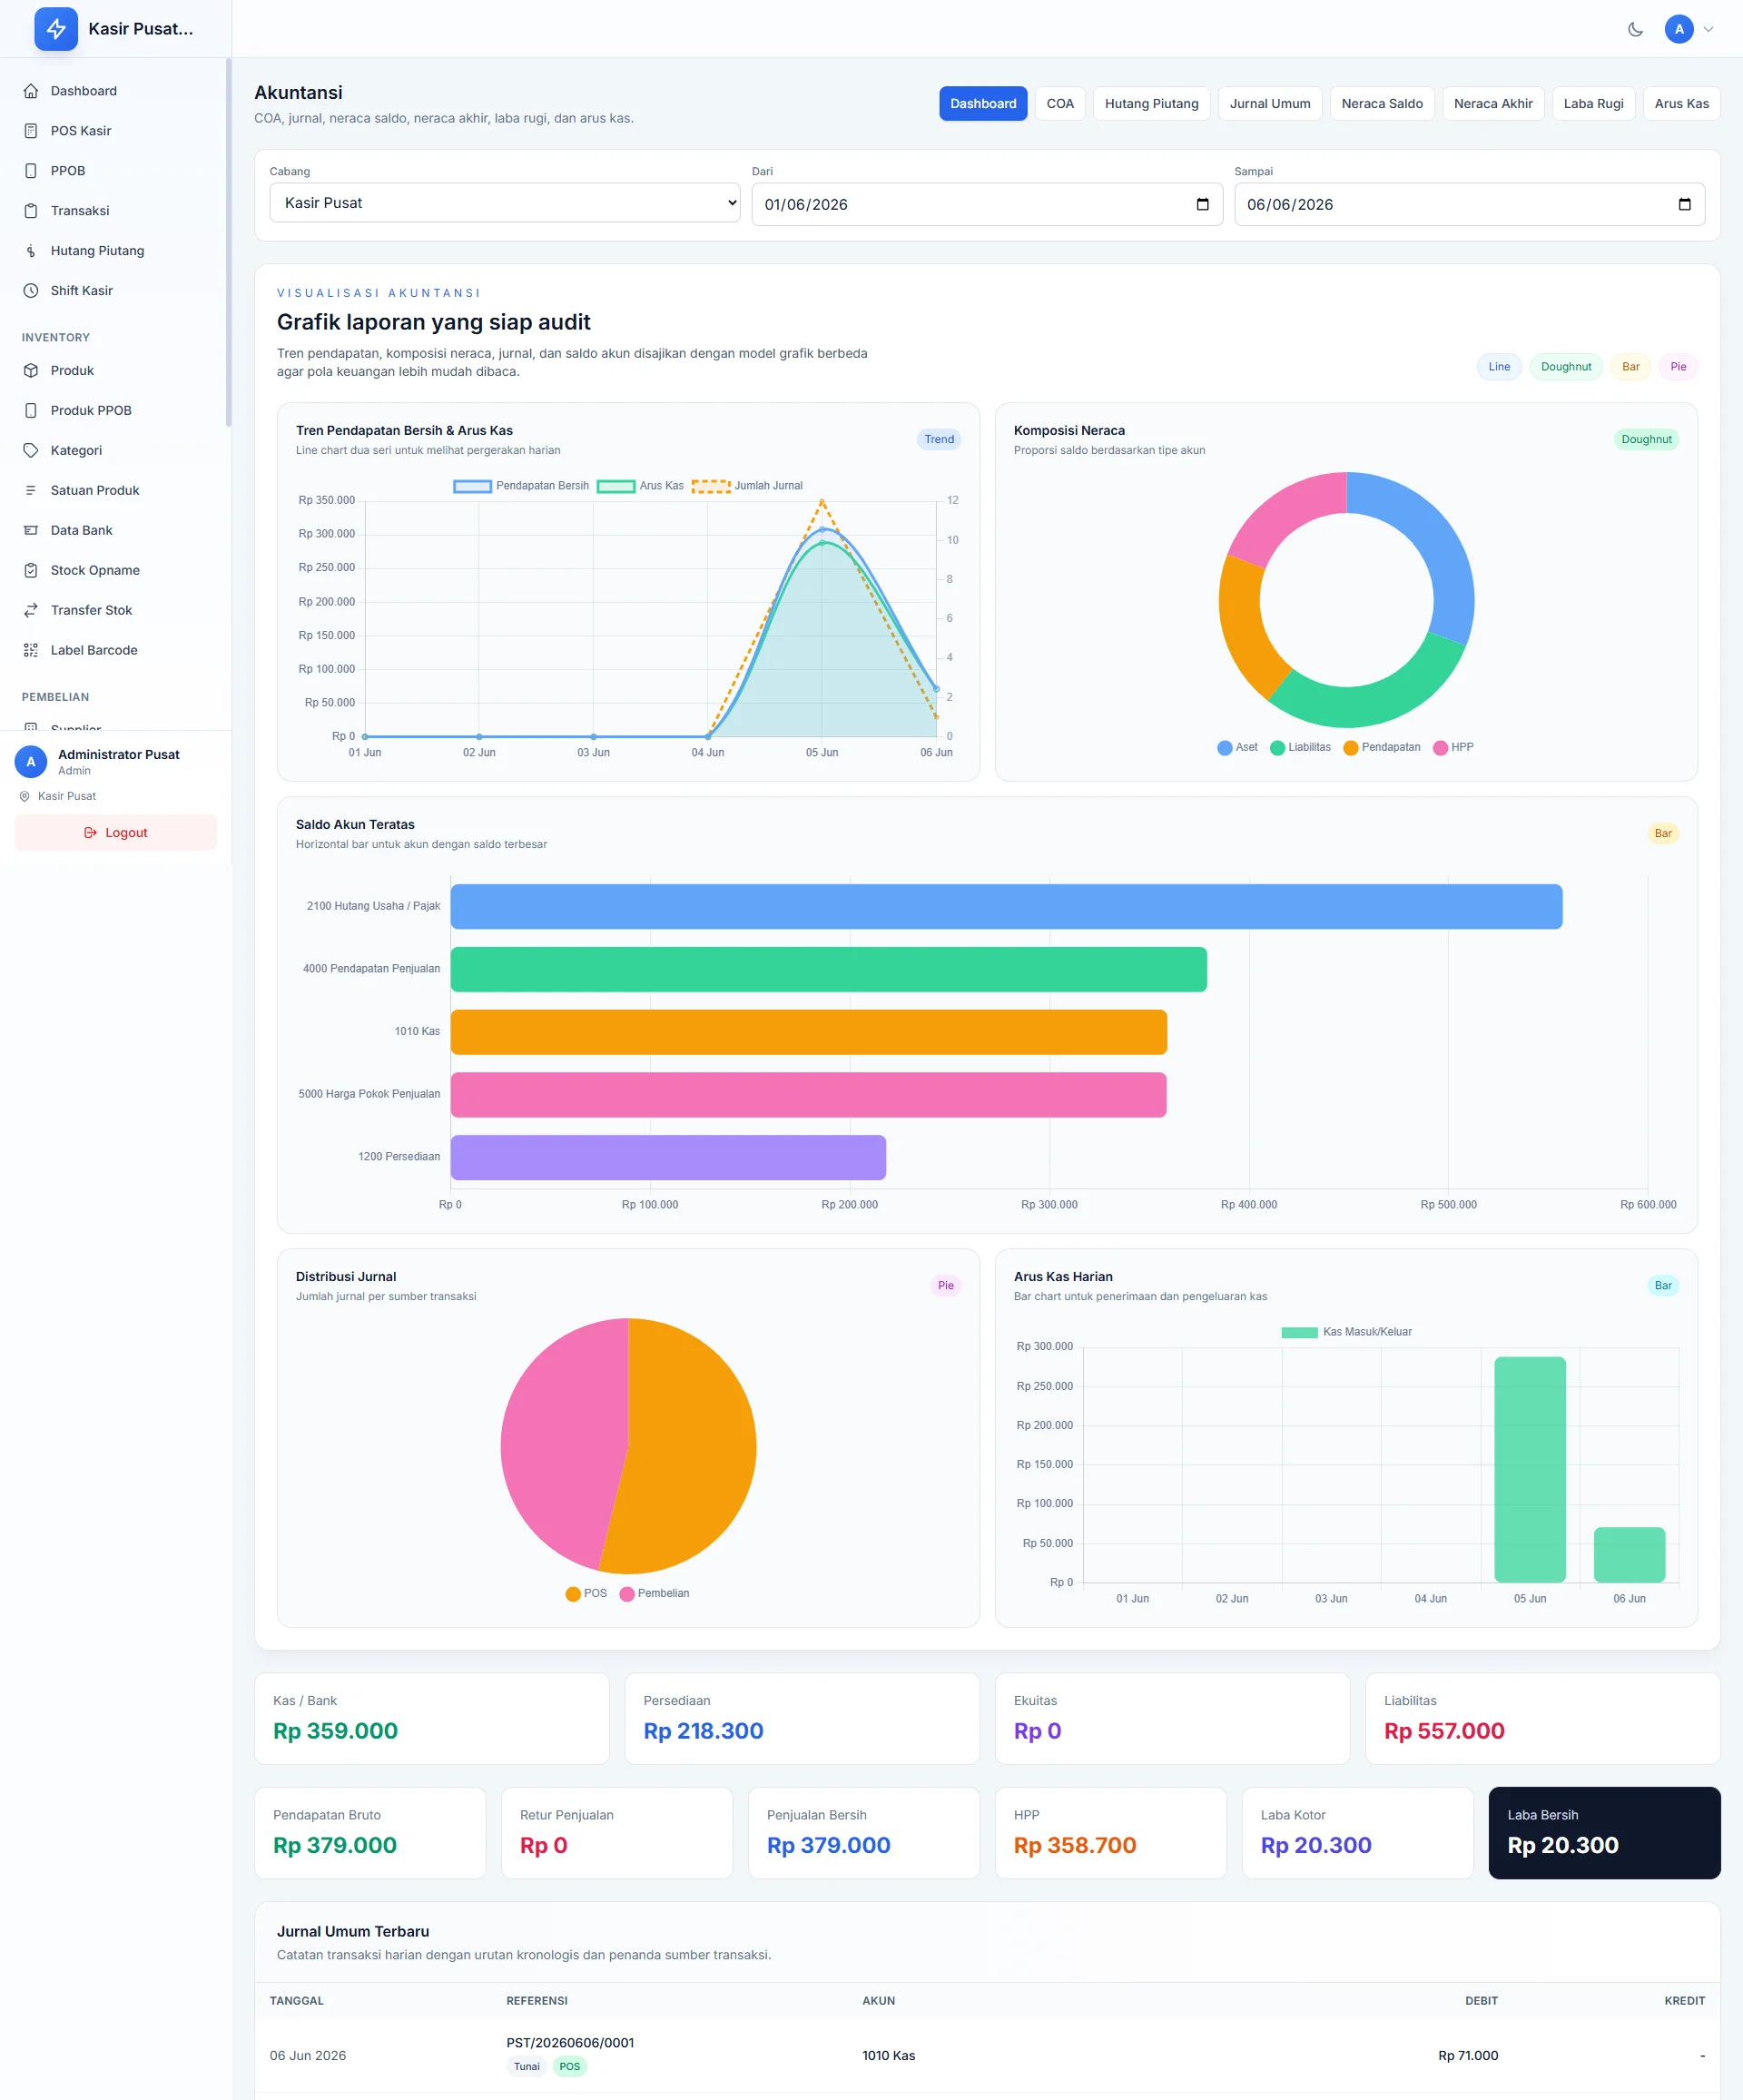Click the Kasir Pusat lightning logo icon

coord(56,29)
